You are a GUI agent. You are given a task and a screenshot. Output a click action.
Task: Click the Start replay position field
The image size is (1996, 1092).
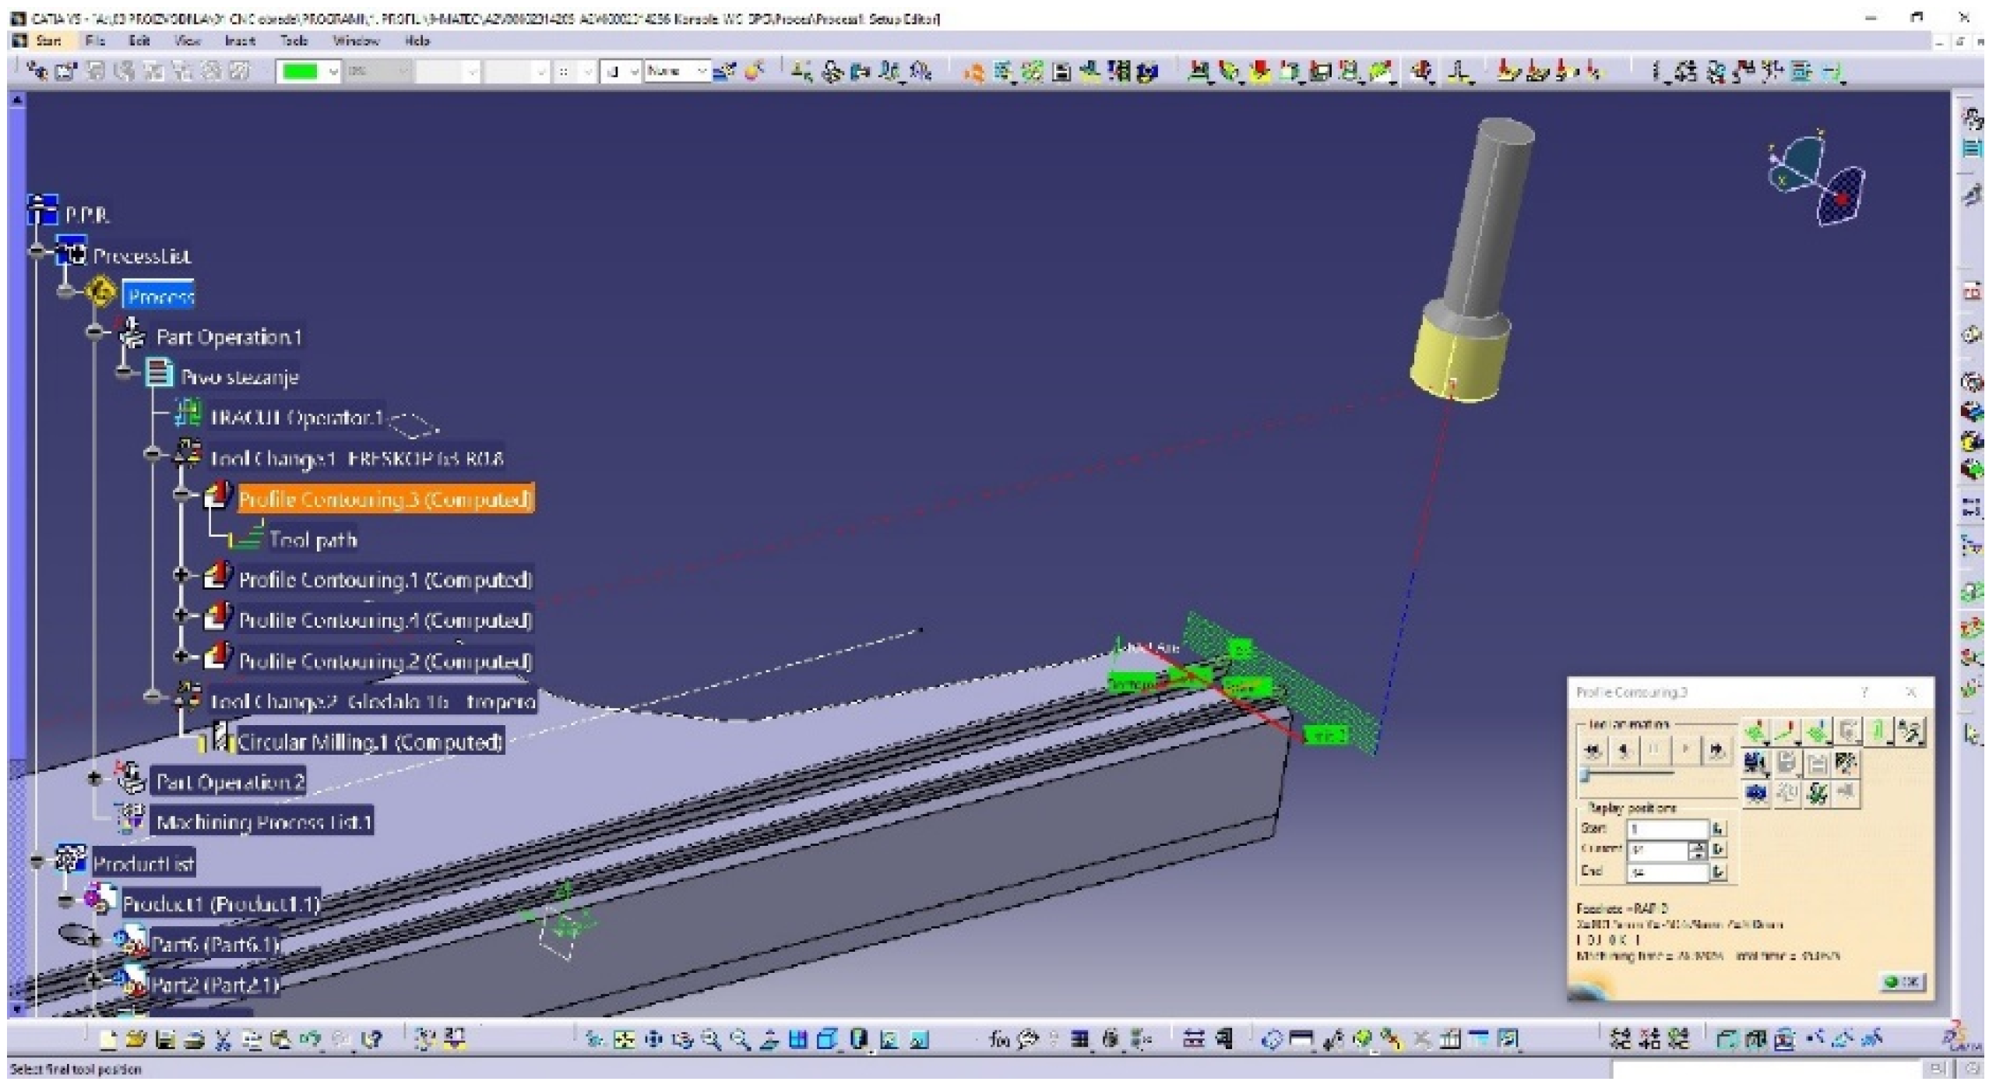[1667, 829]
